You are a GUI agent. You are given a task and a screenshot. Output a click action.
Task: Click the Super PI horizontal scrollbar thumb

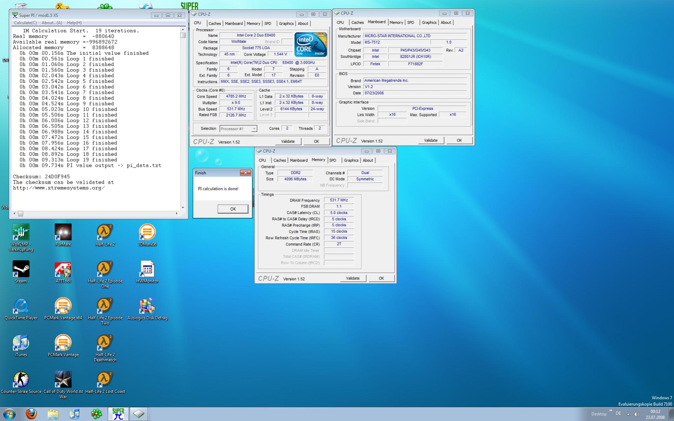[20, 213]
